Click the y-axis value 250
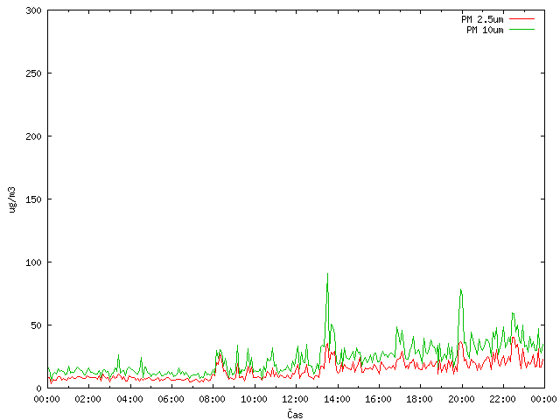 [33, 73]
